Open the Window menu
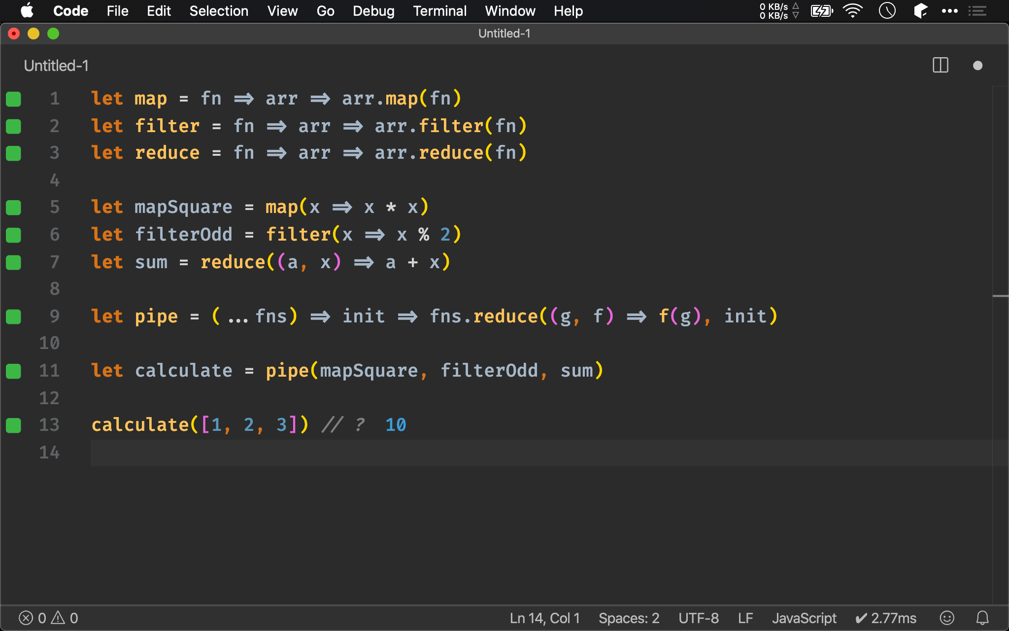The height and width of the screenshot is (631, 1009). click(510, 11)
